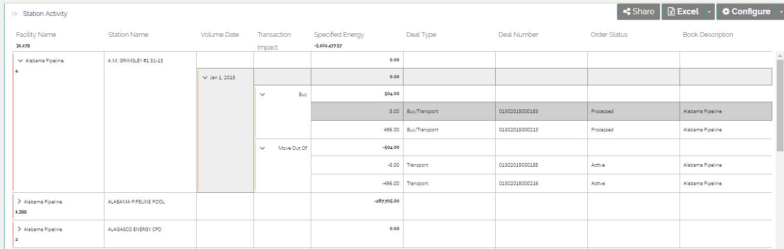Click the Specified Energy column header
Viewport: 784px width, 249px height.
(338, 35)
